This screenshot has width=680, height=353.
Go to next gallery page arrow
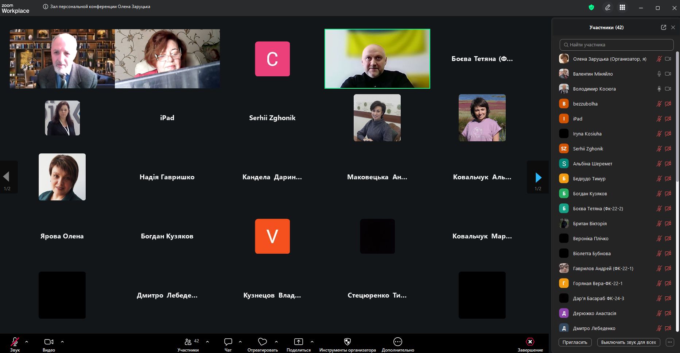pos(538,177)
